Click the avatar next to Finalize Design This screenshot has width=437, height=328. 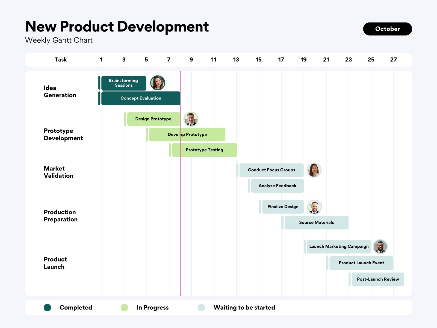coord(314,207)
